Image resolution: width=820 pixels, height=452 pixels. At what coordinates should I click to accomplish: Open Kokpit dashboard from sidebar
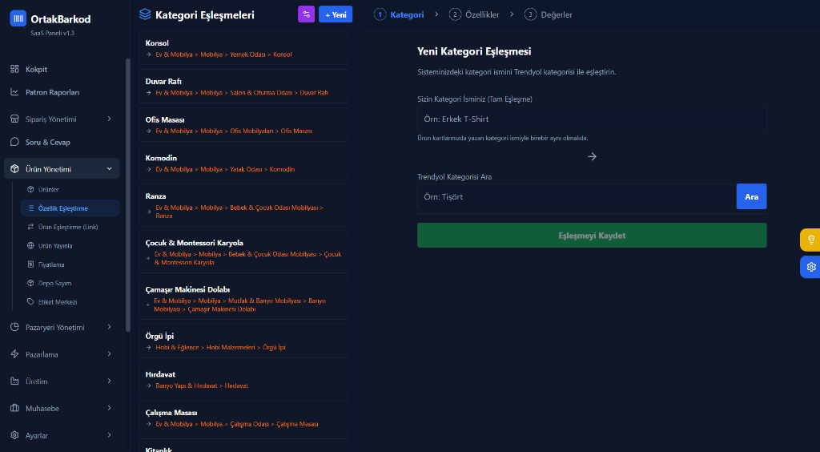[36, 70]
